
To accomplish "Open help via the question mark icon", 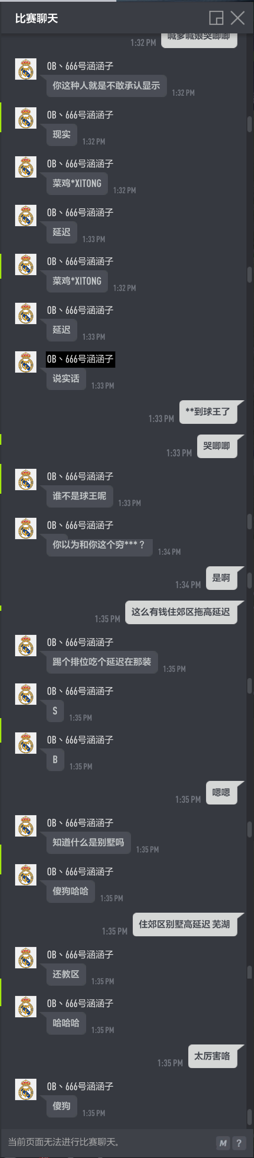I will [x=239, y=1143].
